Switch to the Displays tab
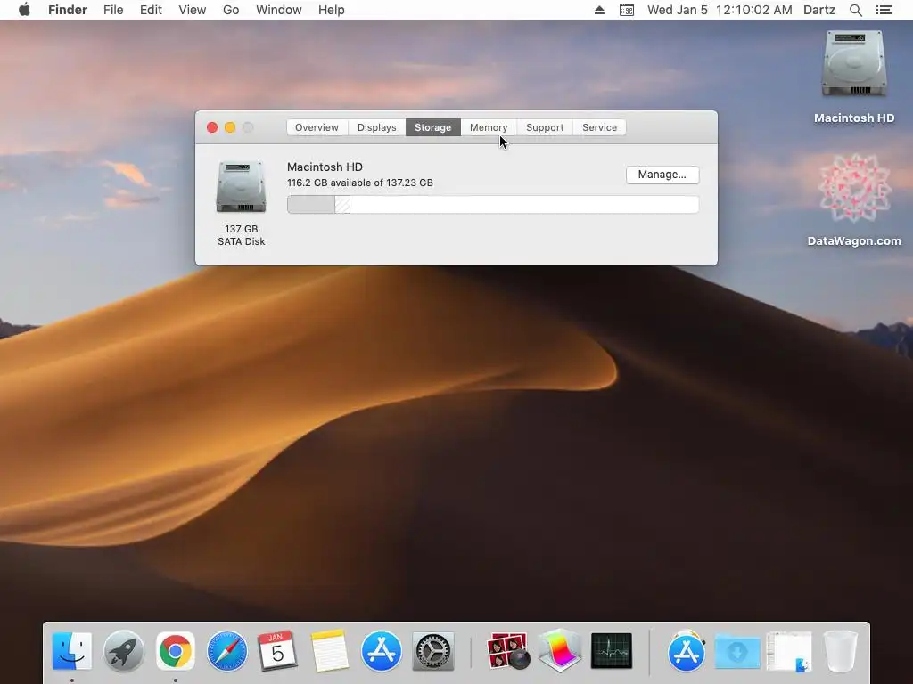The width and height of the screenshot is (913, 684). (377, 127)
